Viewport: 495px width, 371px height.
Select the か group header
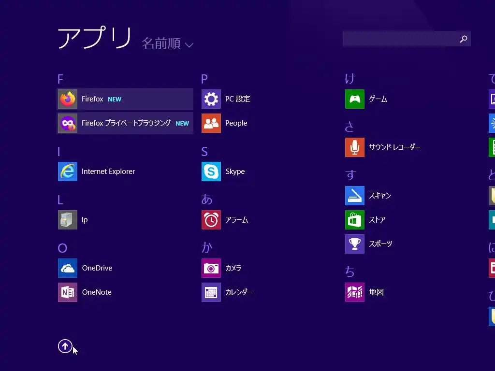click(x=207, y=248)
